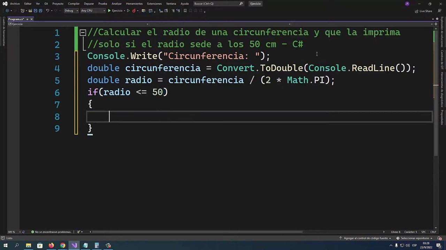The width and height of the screenshot is (446, 250).
Task: Click the open file folder icon
Action: [x=30, y=11]
